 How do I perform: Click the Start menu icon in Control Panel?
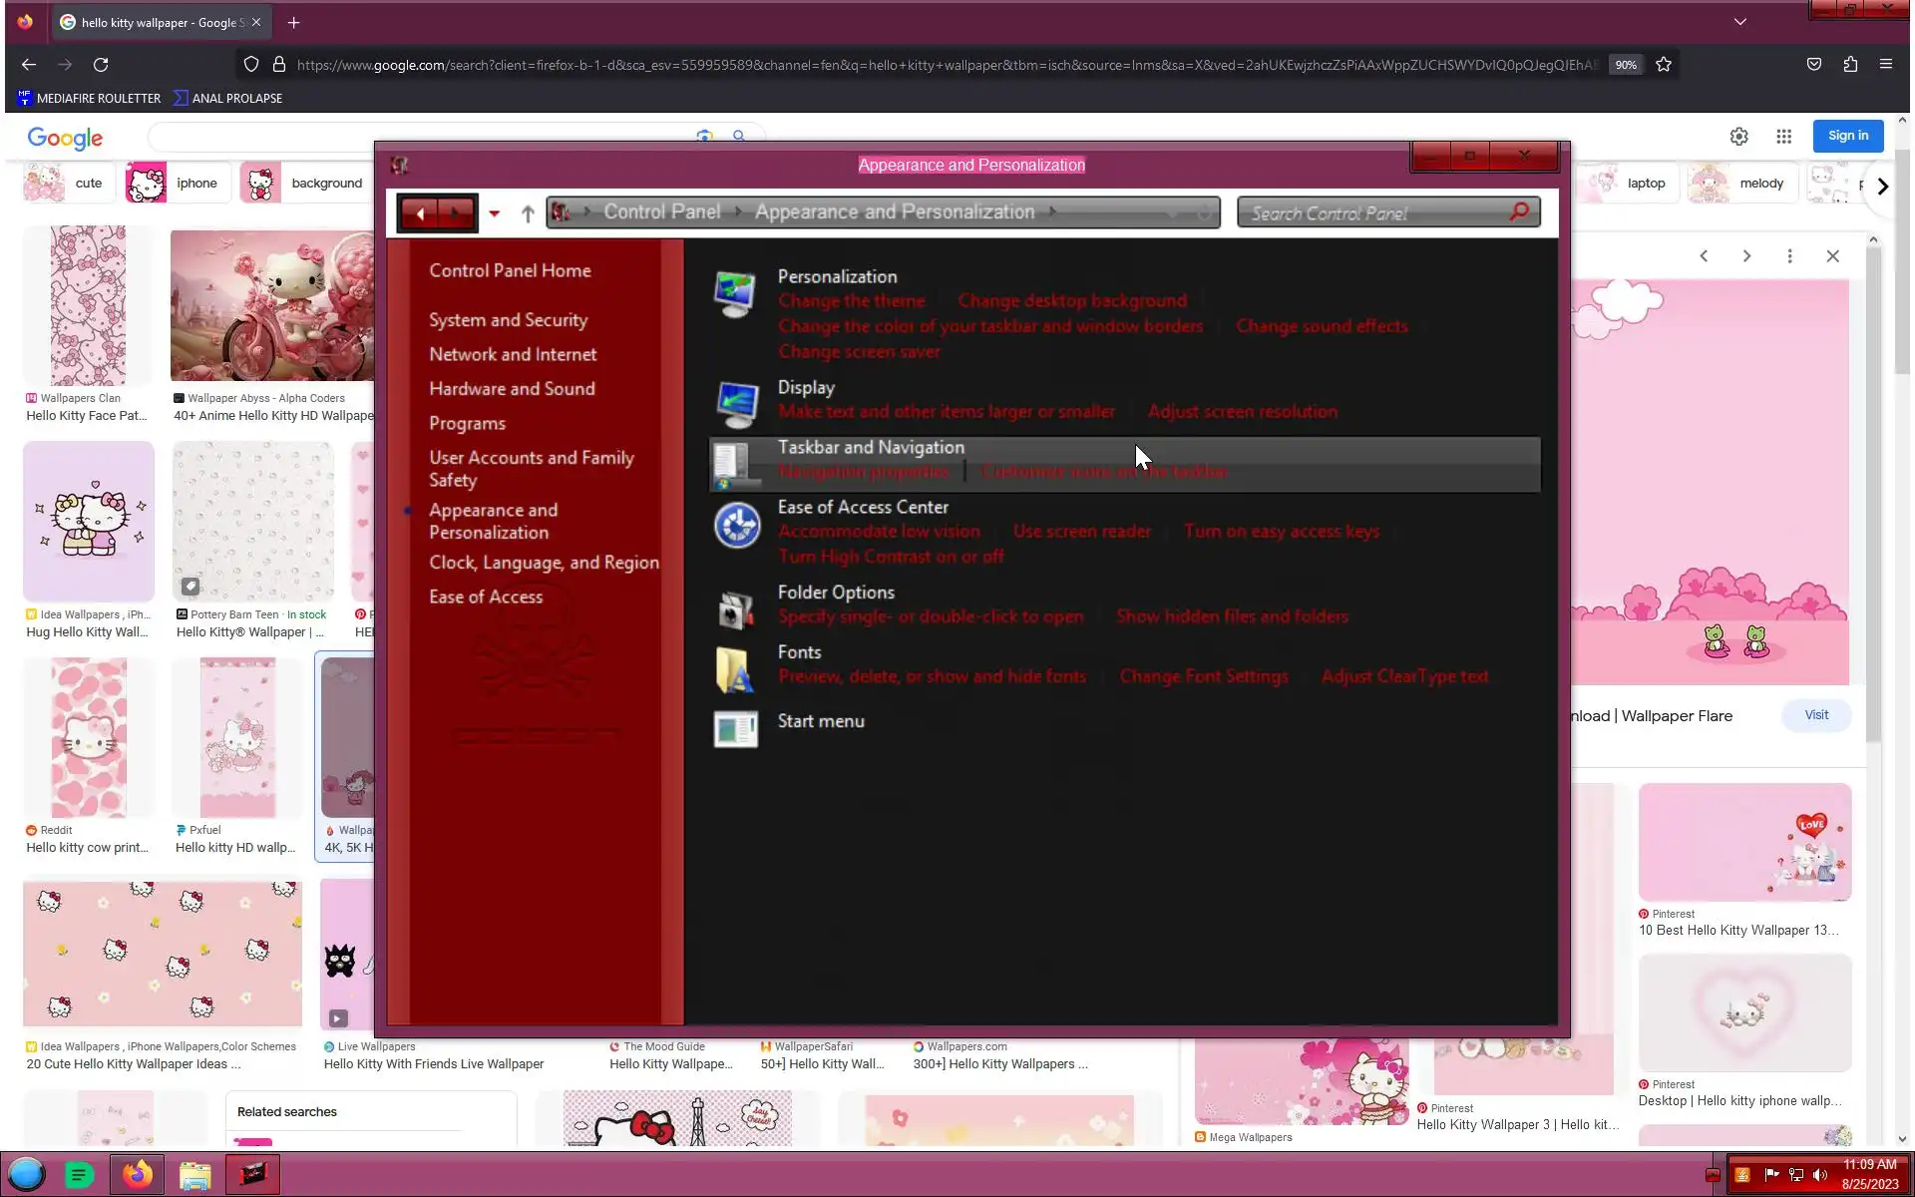coord(735,729)
